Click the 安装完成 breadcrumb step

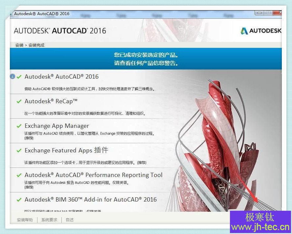coord(36,45)
